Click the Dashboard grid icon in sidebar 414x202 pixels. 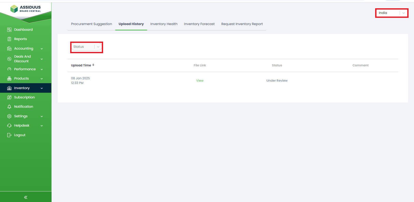click(9, 30)
